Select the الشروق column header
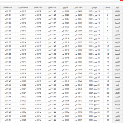Image resolution: width=123 pixels, height=123 pixels. pyautogui.click(x=66, y=8)
